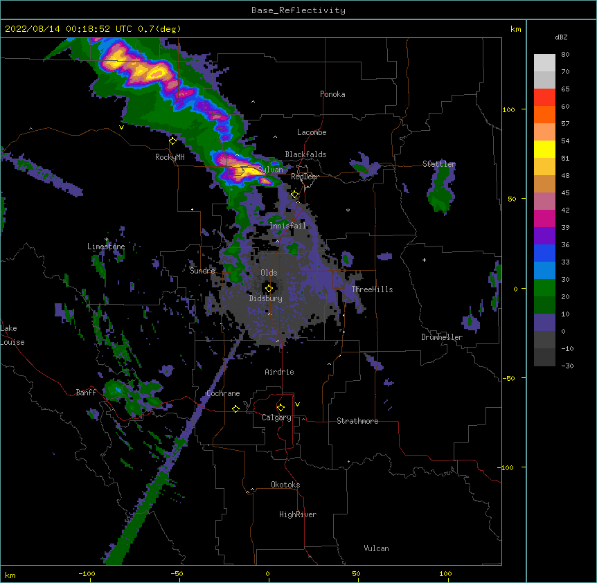The height and width of the screenshot is (583, 597).
Task: Pick the orange 57-60 dBZ legend swatch
Action: coord(544,114)
